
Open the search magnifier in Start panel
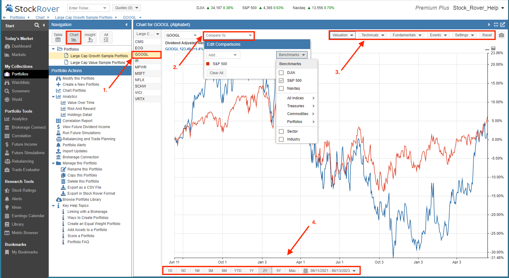37,25
